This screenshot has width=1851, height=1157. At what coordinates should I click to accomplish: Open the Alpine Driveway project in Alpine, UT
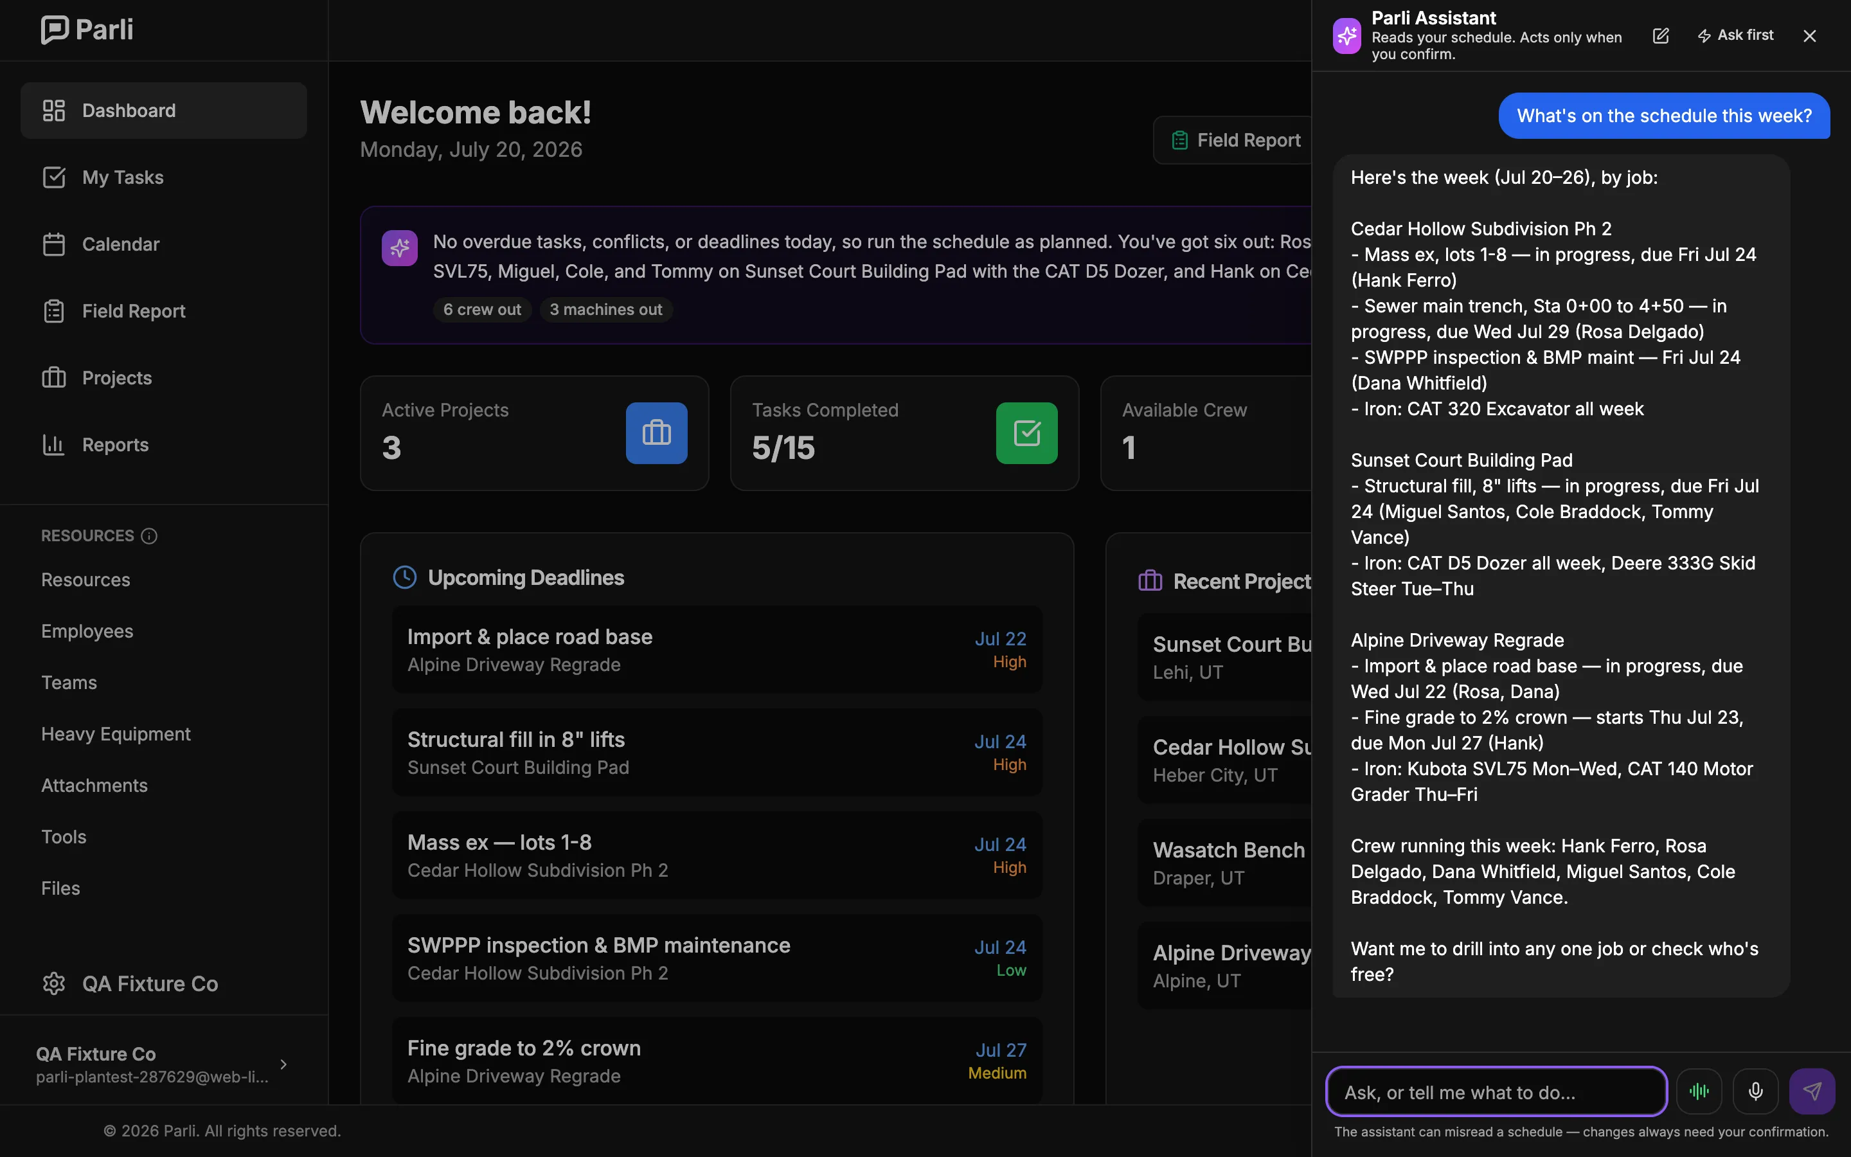[1224, 965]
